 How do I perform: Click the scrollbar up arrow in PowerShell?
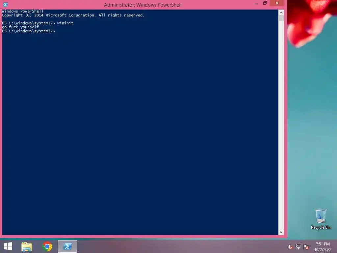point(281,13)
